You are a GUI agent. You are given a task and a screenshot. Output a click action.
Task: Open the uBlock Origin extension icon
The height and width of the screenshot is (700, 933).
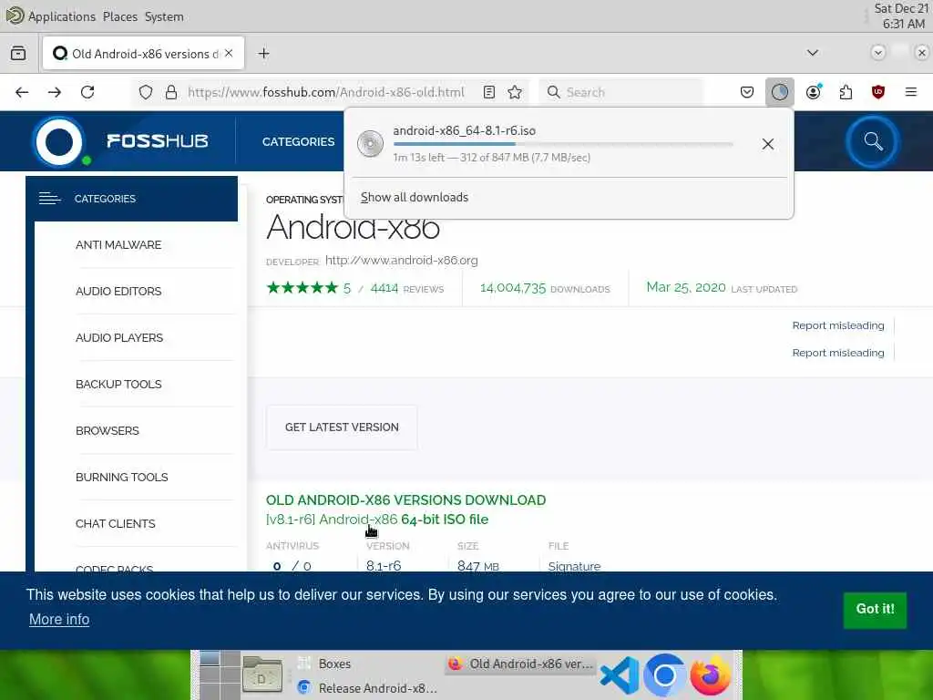click(877, 92)
